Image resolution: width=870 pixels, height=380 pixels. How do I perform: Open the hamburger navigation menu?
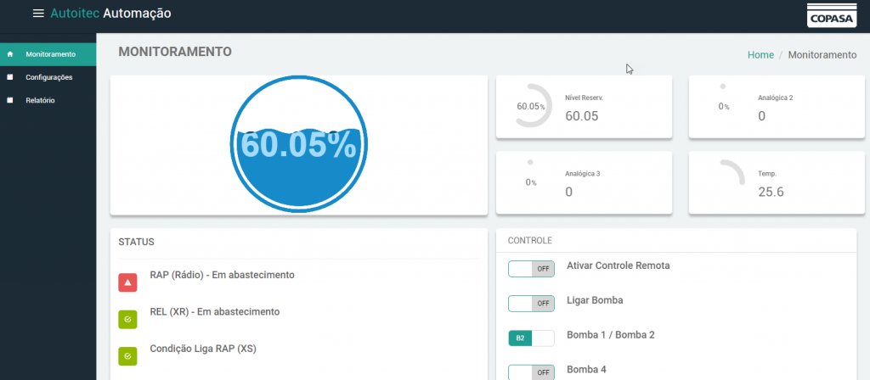click(x=37, y=14)
